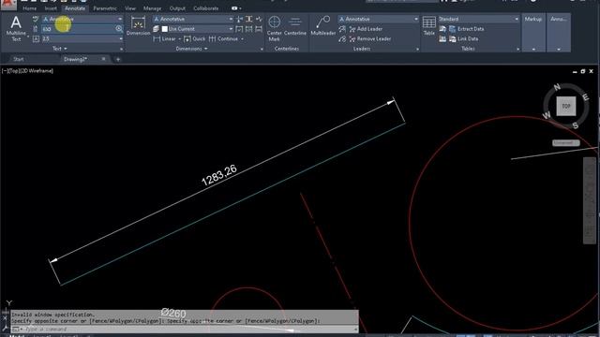
Task: Click the Inspect dimension icon
Action: (240, 29)
